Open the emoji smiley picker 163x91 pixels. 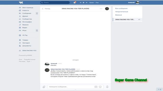(x=100, y=87)
